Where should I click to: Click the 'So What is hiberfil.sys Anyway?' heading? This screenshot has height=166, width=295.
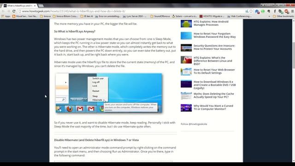point(75,31)
